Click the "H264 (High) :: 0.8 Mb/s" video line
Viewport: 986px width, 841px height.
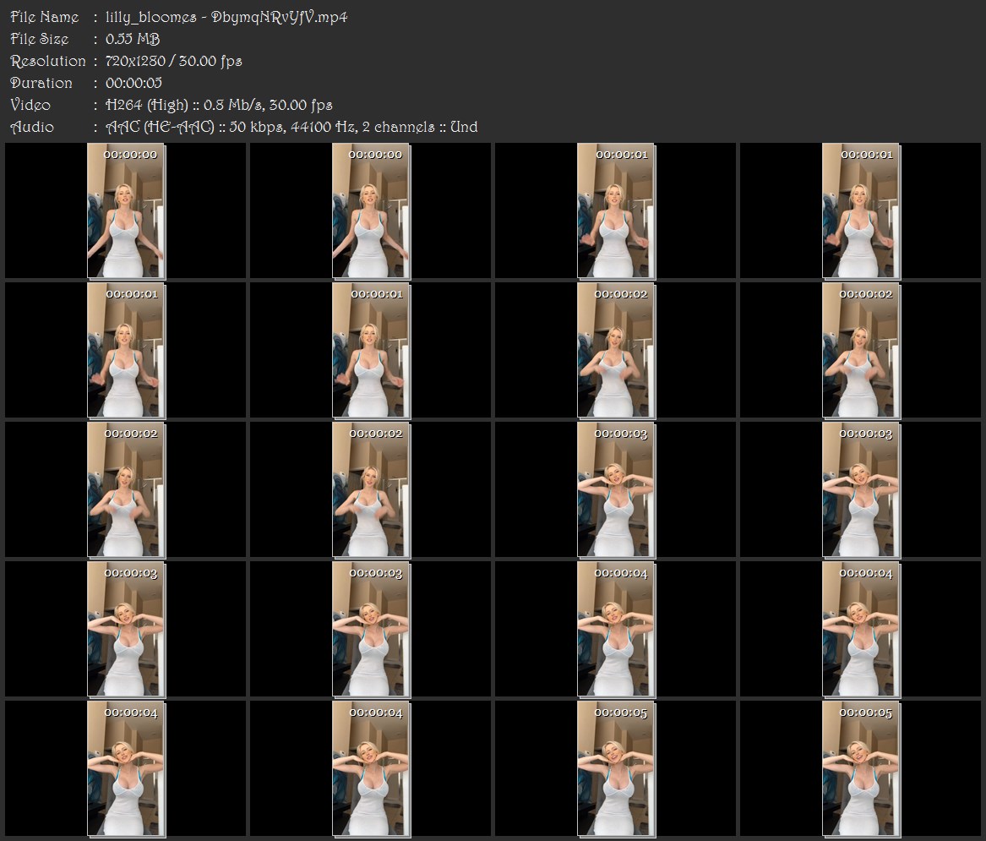click(x=219, y=105)
